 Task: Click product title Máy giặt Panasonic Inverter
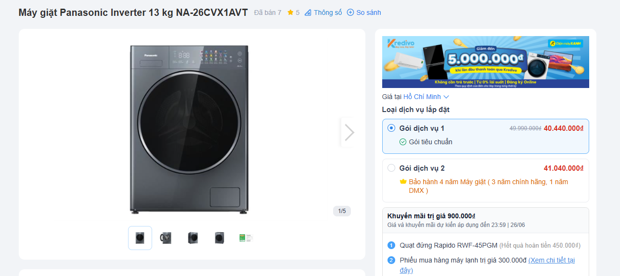(133, 13)
